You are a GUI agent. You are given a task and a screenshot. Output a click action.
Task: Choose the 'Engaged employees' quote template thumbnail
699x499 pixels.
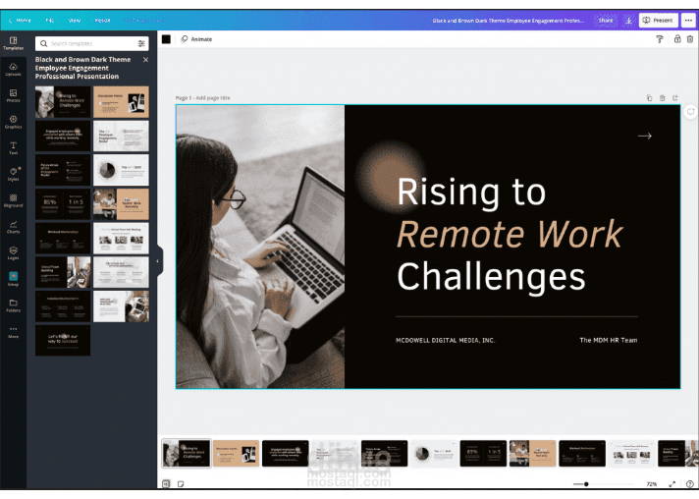pyautogui.click(x=63, y=136)
